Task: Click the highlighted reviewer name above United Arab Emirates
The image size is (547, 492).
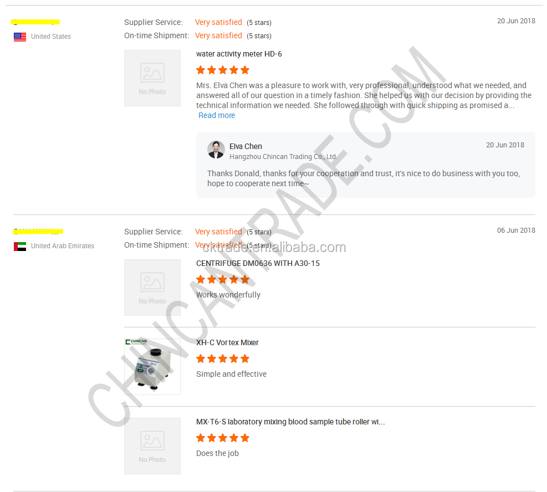Action: click(x=38, y=231)
